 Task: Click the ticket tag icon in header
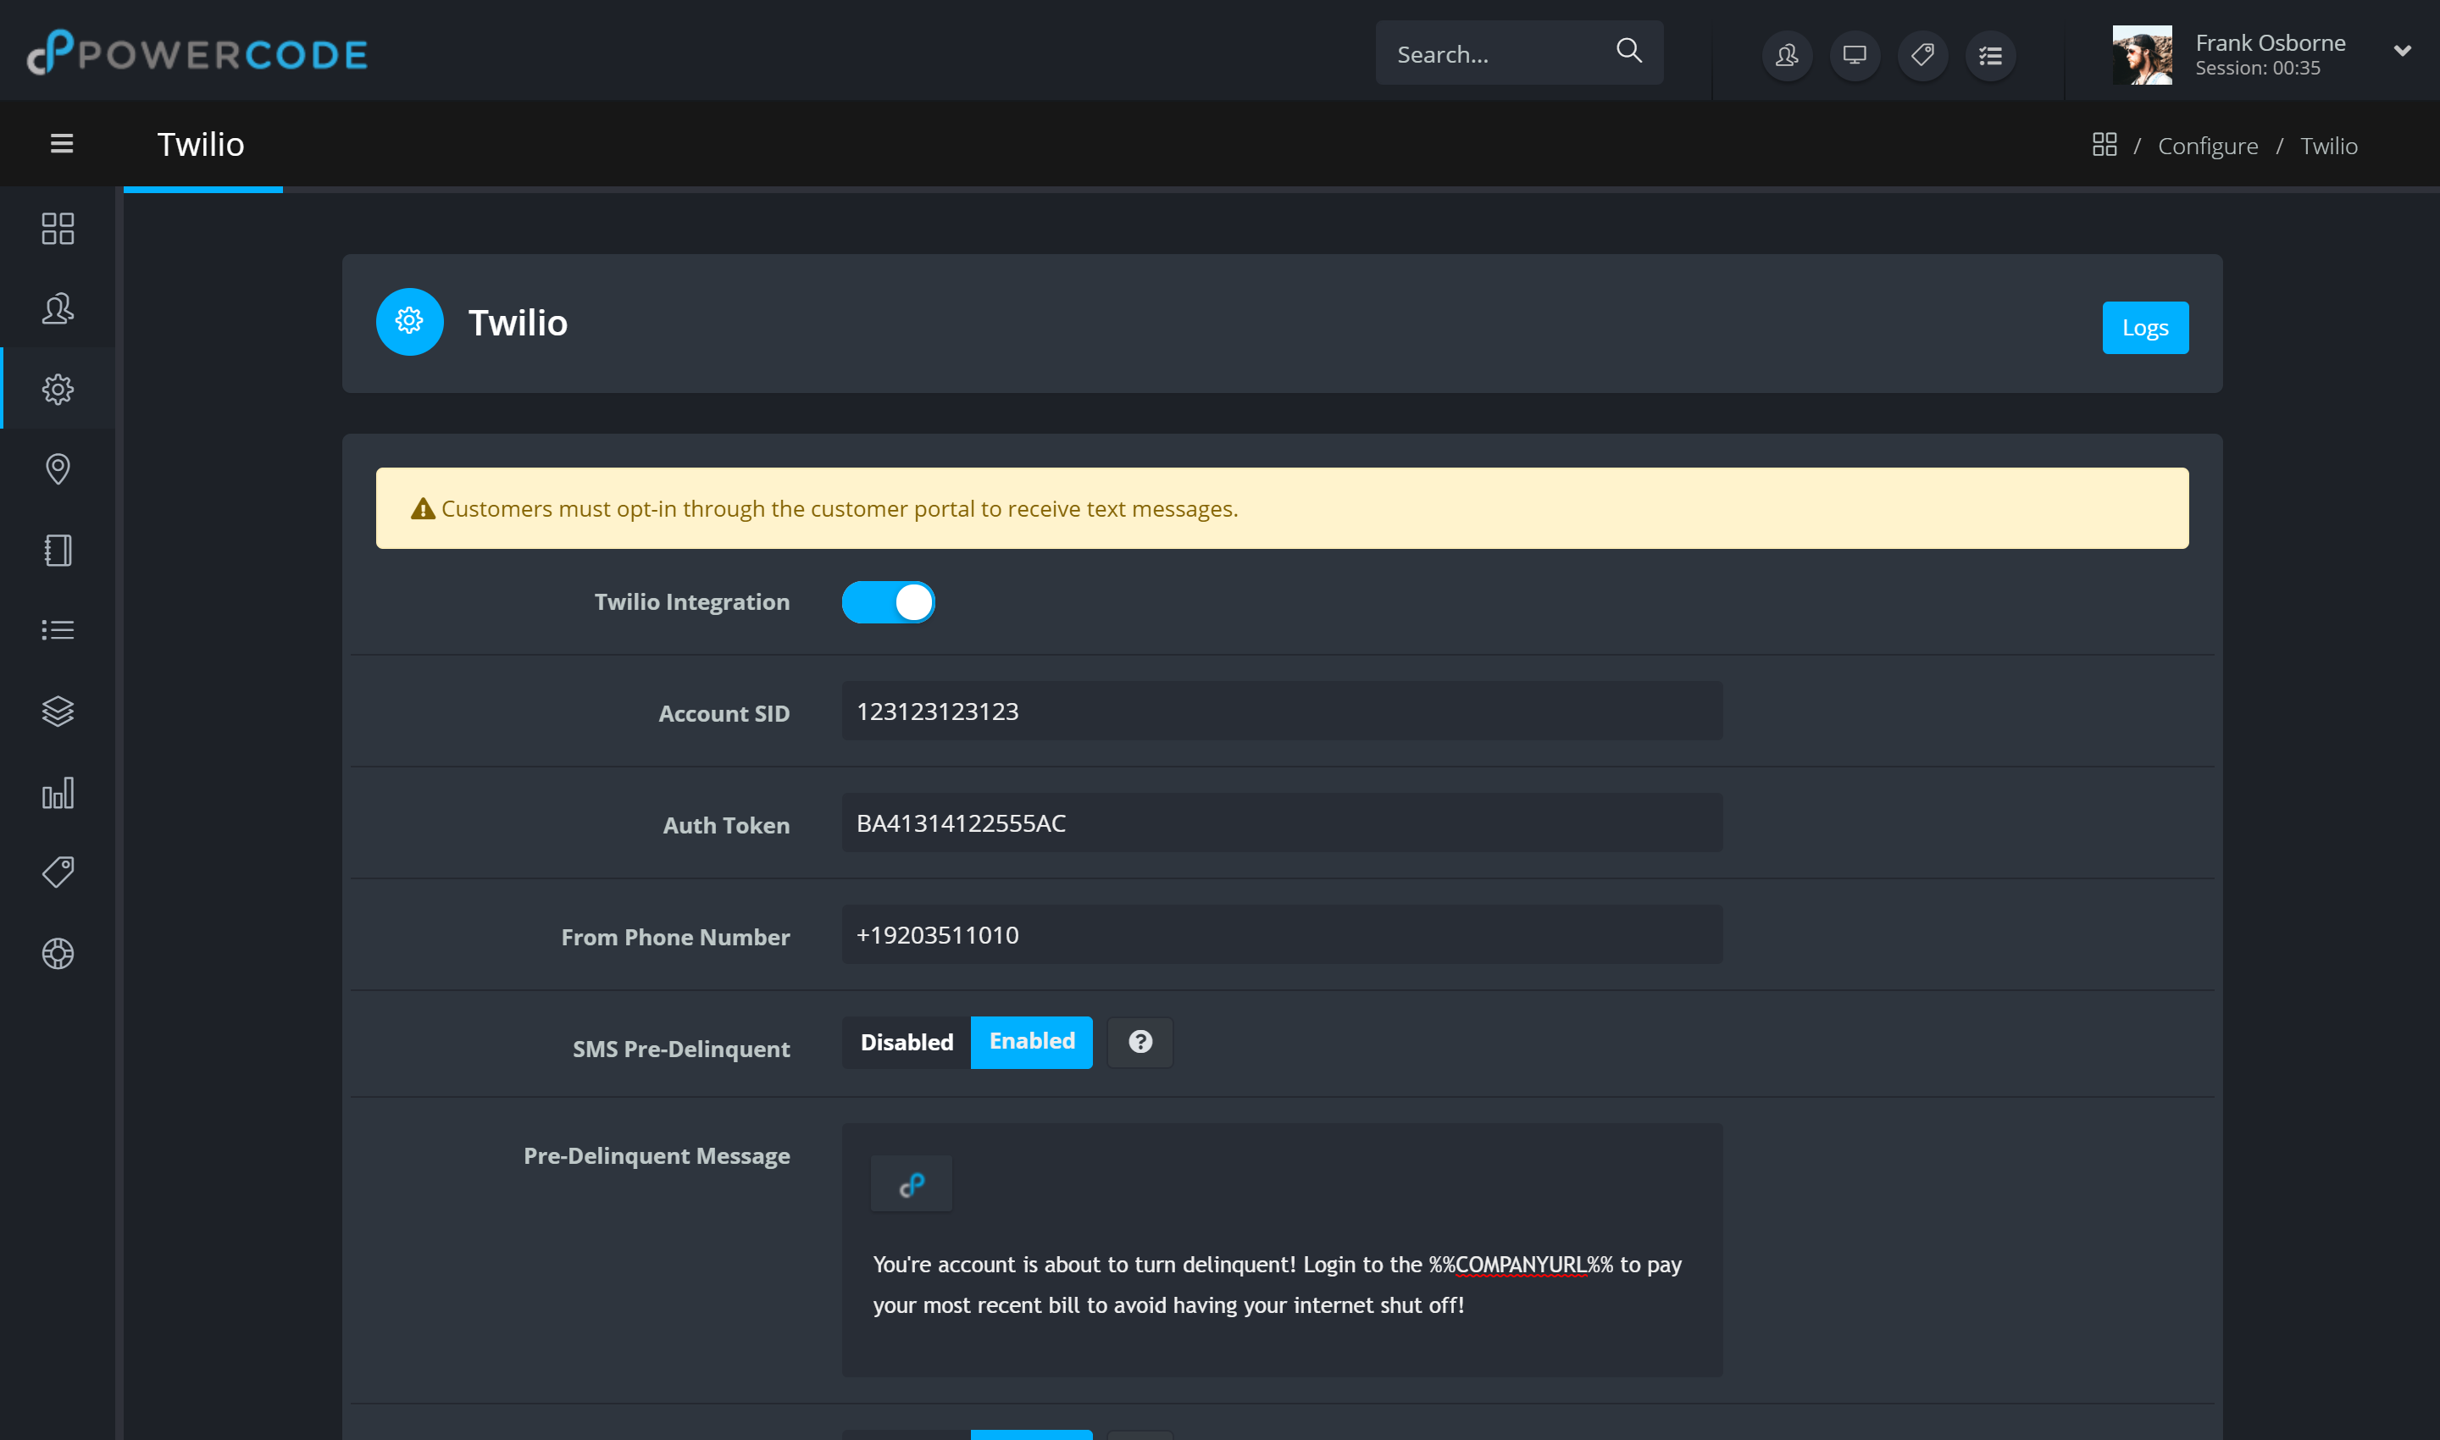[1922, 55]
